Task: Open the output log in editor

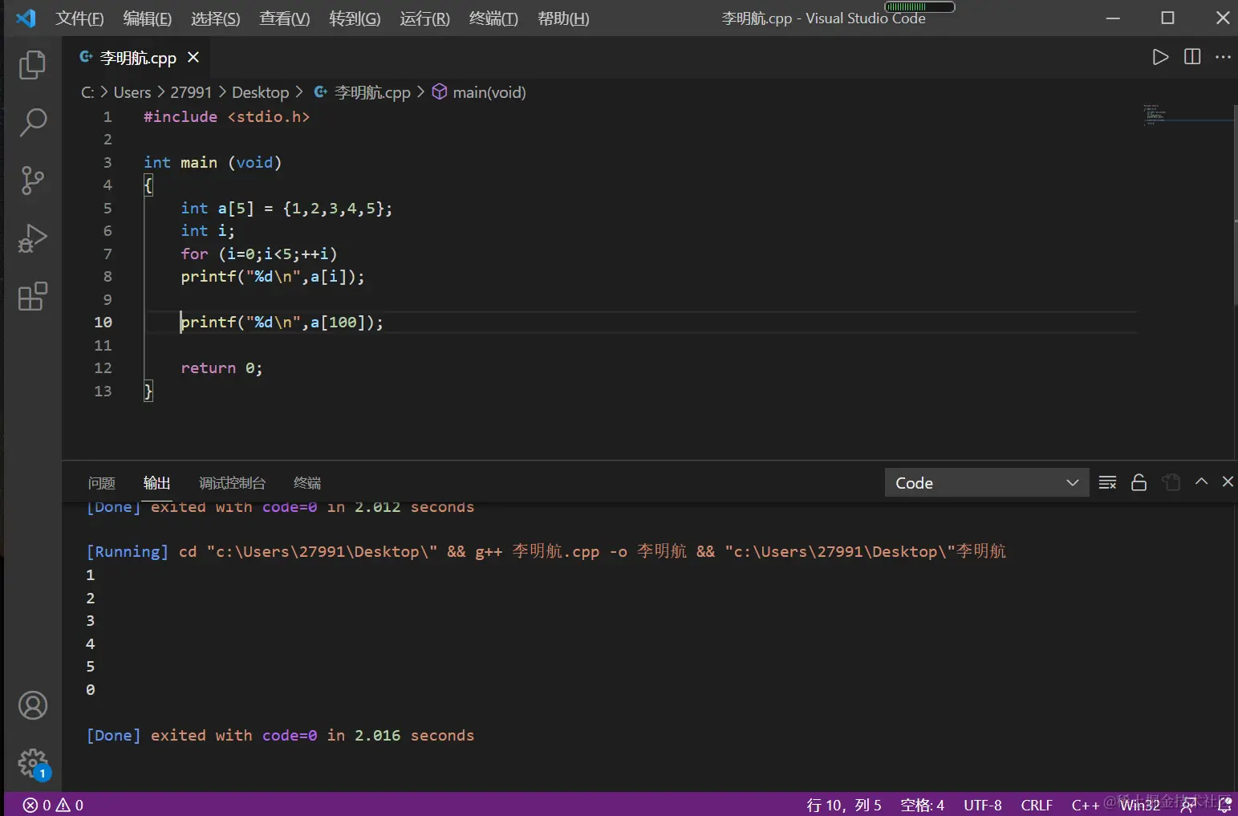Action: pos(1171,482)
